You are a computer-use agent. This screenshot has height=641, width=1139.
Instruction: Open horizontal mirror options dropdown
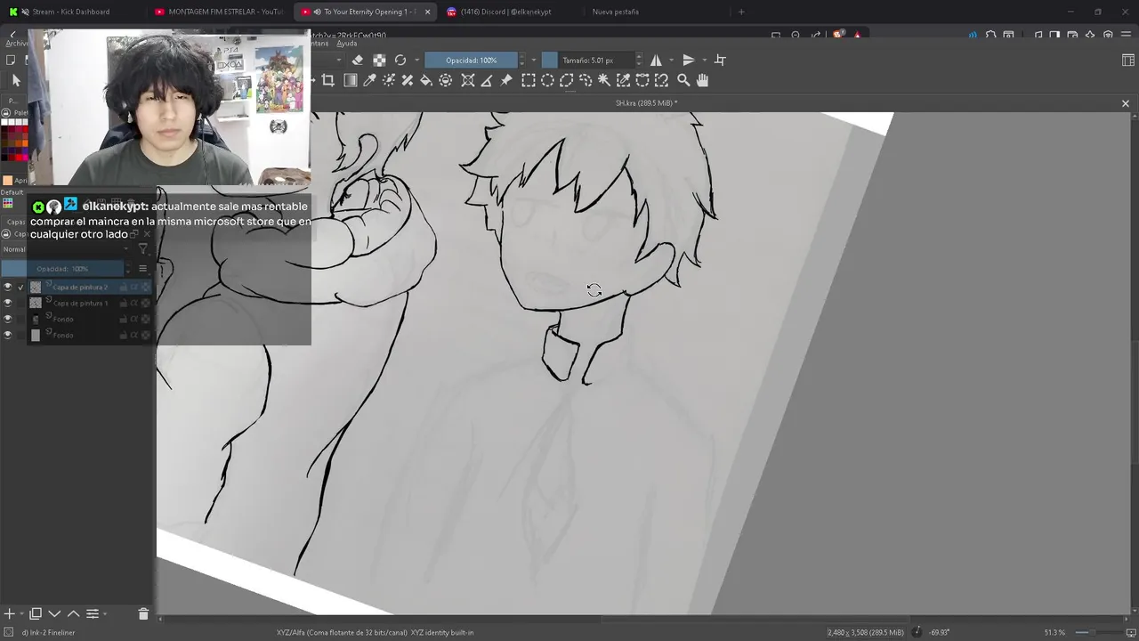[x=671, y=60]
